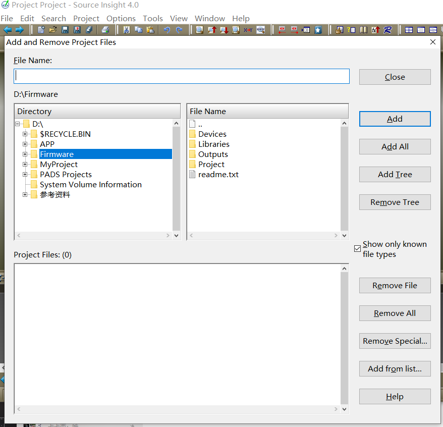Select the MyProject folder in directory tree

tap(59, 164)
